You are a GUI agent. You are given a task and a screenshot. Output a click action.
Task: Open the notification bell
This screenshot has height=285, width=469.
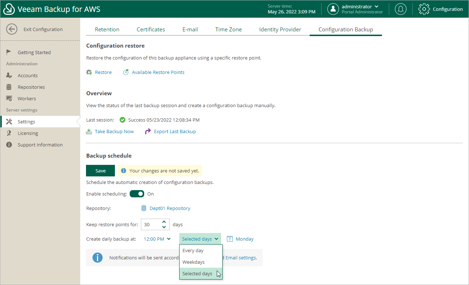click(400, 9)
